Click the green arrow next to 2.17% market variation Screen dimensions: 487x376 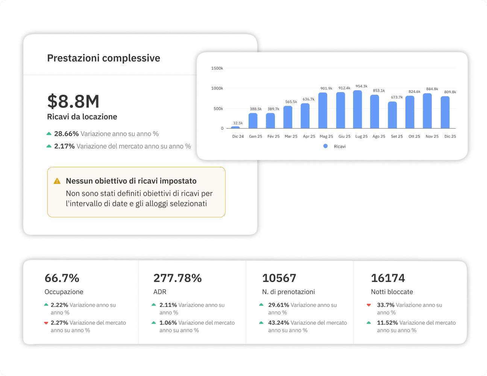coord(49,146)
